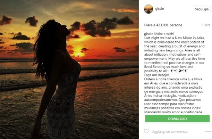The image size is (212, 139).
Task: Click the crescent moon emoji in caption
Action: [x=179, y=71]
